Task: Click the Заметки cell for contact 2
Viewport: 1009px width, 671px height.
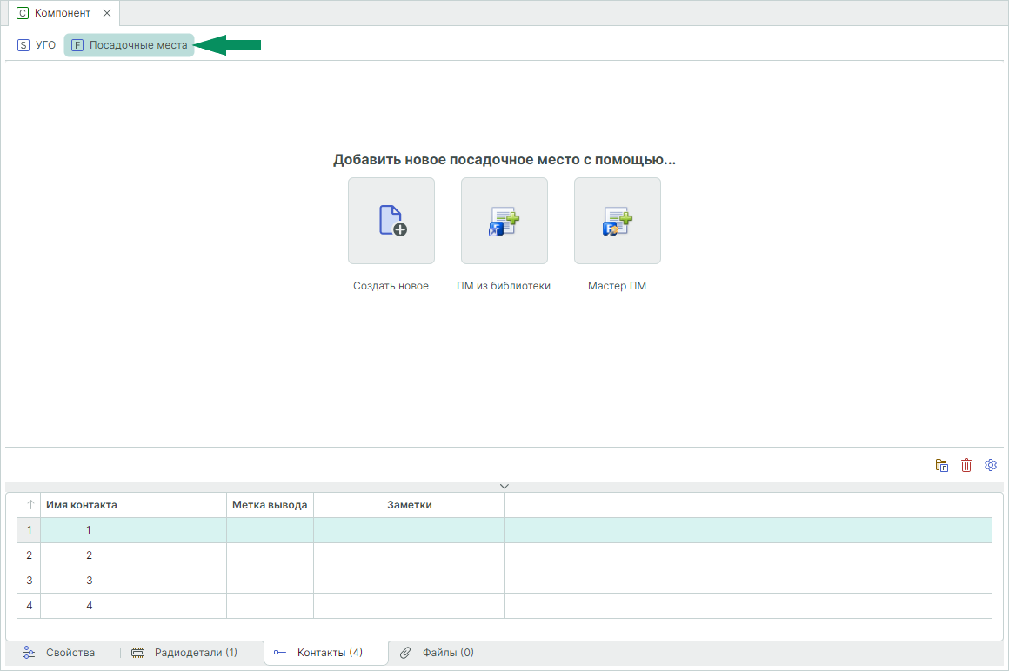Action: (409, 555)
